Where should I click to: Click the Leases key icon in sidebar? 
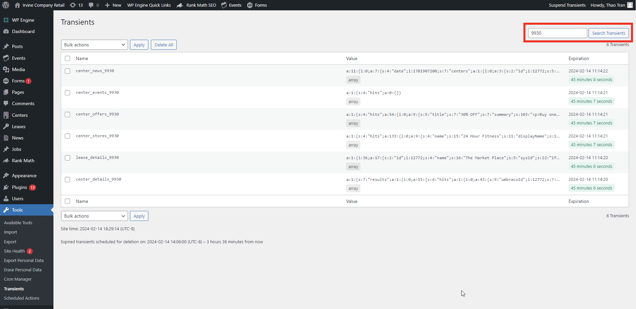click(x=6, y=126)
